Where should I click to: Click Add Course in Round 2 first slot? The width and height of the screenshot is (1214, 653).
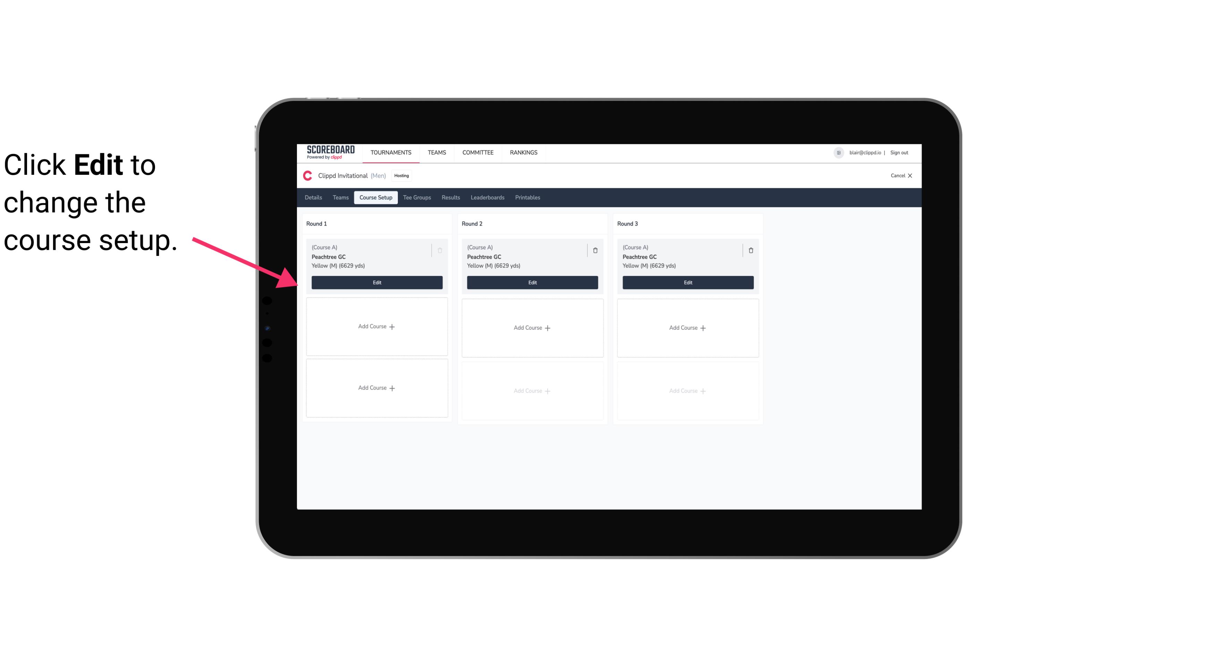coord(531,327)
